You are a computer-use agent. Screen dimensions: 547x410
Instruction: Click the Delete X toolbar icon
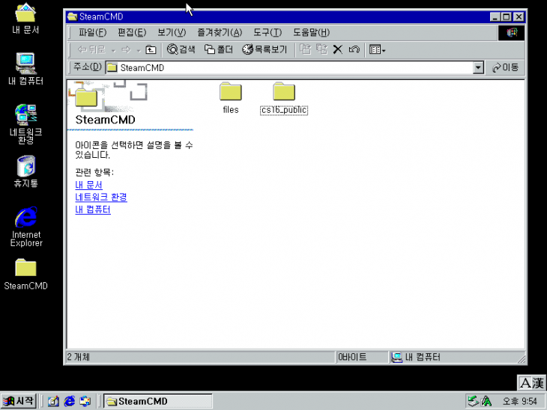tap(338, 49)
